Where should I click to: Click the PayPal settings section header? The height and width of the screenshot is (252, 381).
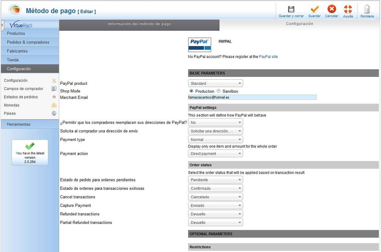(x=283, y=108)
